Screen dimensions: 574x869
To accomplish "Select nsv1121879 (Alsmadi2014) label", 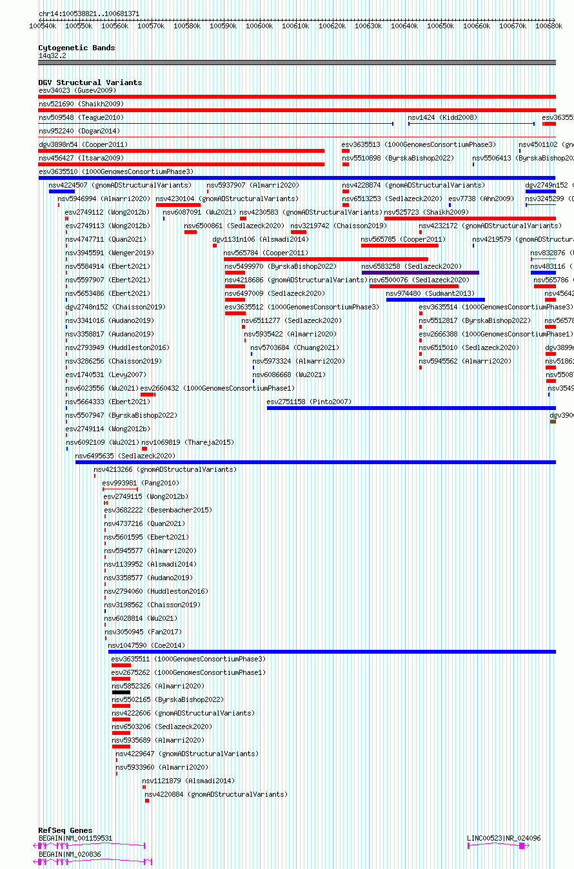I will pyautogui.click(x=188, y=781).
